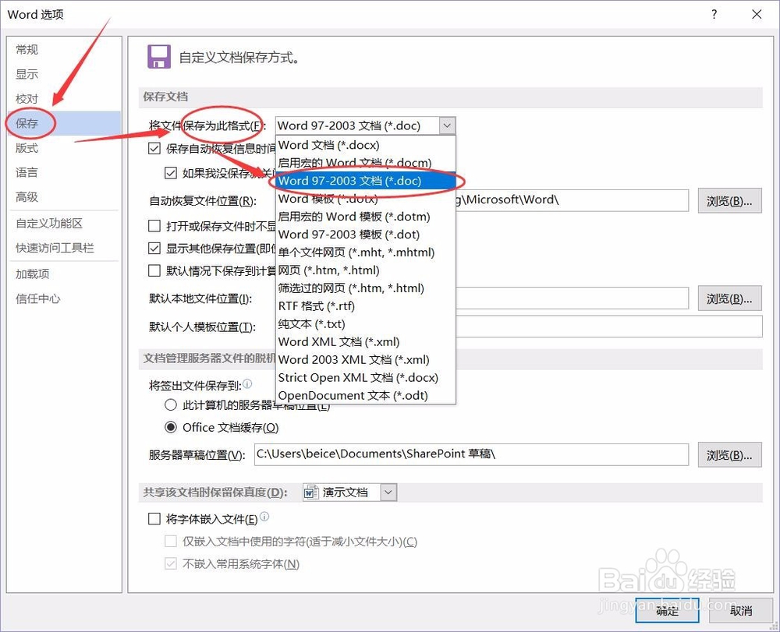Switch to 高级 category
The width and height of the screenshot is (780, 632).
point(64,196)
